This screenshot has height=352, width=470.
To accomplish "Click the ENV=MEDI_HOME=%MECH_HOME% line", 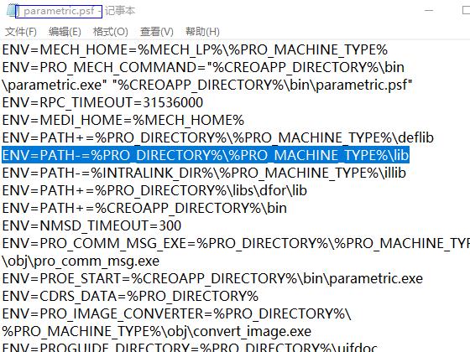I will click(123, 121).
